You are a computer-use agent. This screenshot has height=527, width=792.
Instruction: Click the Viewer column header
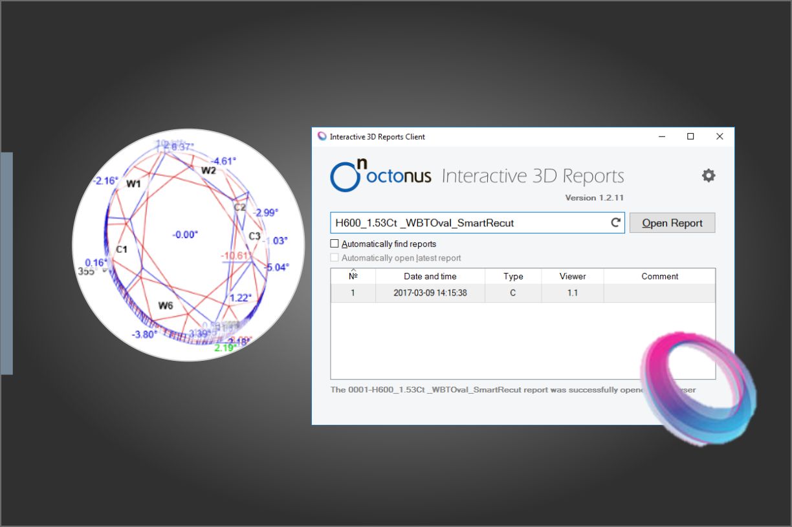tap(573, 276)
